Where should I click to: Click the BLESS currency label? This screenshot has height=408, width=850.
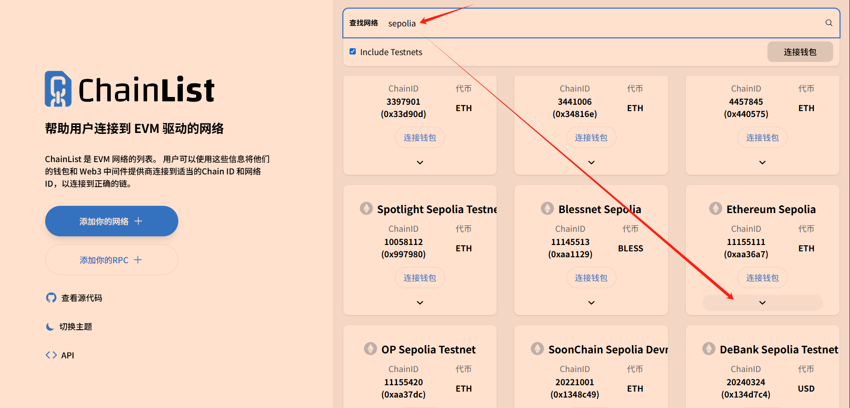click(631, 248)
